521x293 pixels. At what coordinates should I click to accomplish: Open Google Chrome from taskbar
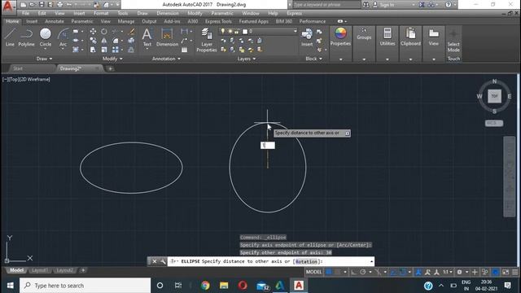[205, 286]
